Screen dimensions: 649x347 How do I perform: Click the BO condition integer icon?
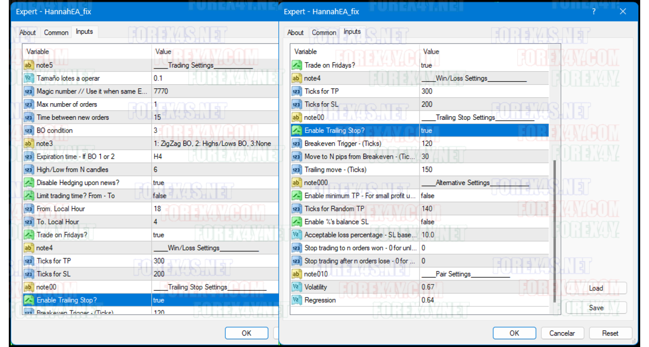[x=28, y=130]
